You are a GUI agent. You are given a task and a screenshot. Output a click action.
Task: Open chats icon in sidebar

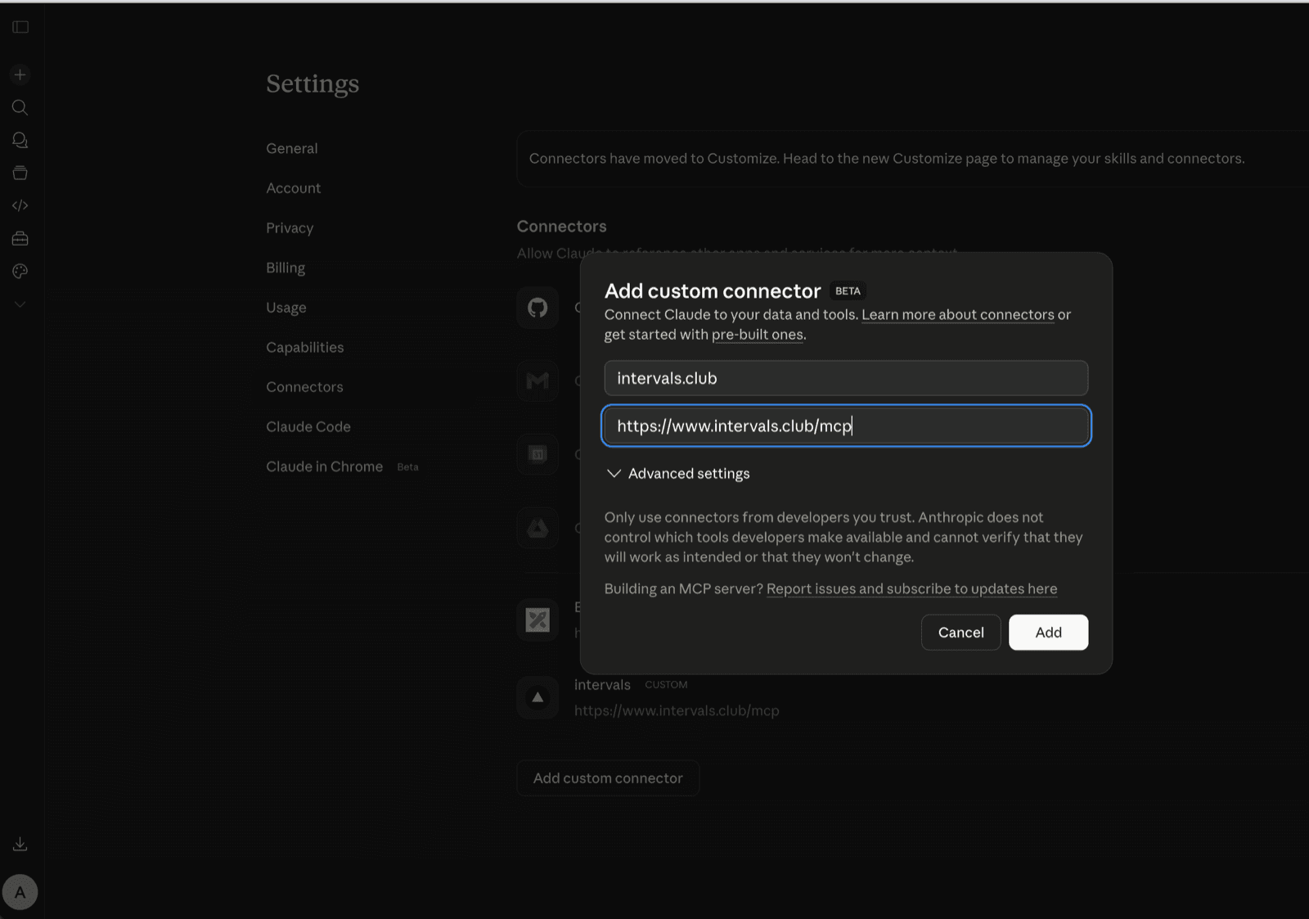pyautogui.click(x=20, y=140)
